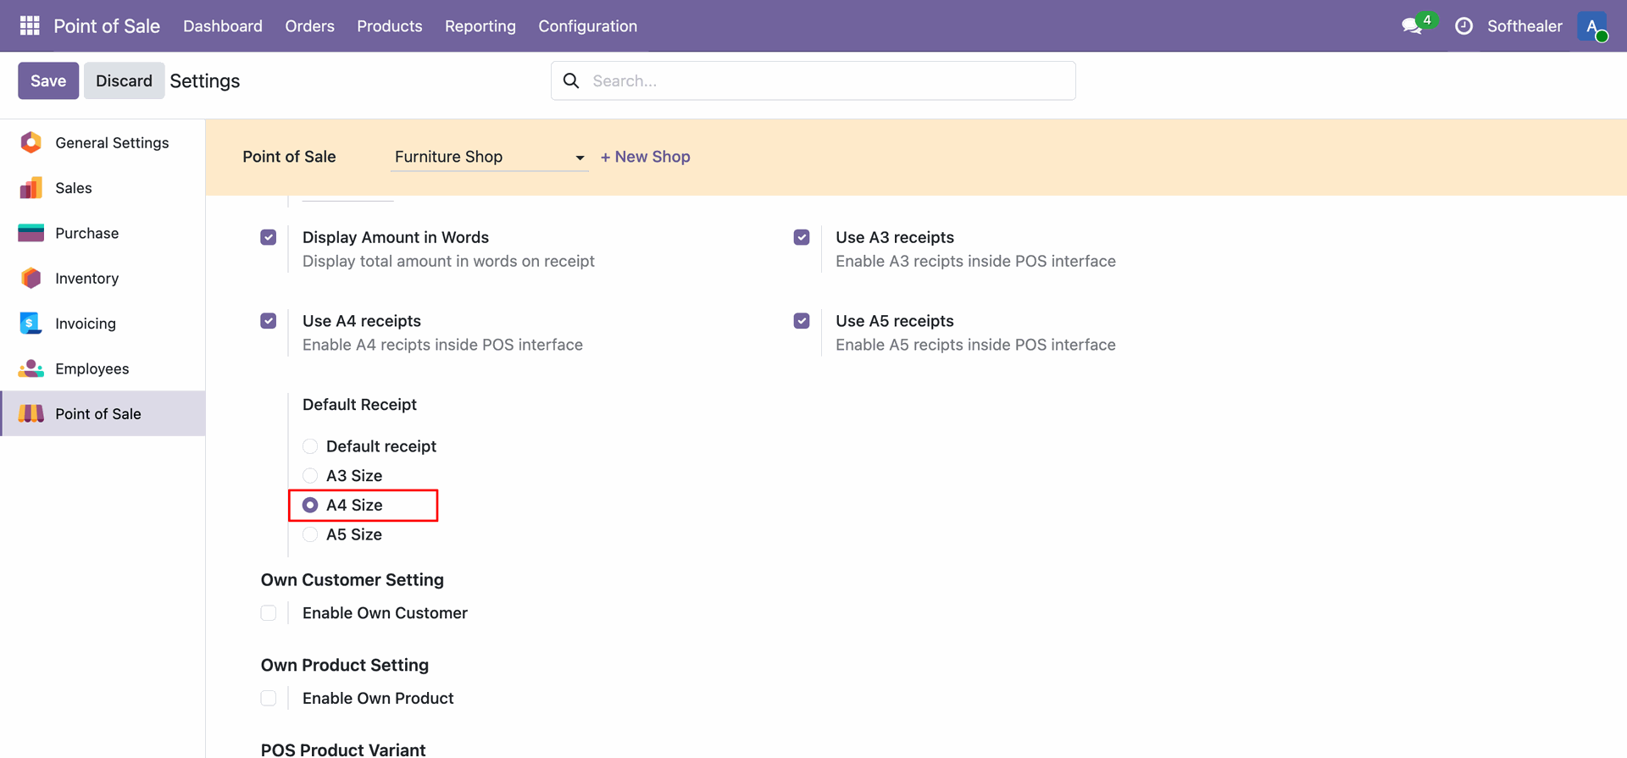Open the activities clock icon
Image resolution: width=1627 pixels, height=758 pixels.
click(1463, 26)
